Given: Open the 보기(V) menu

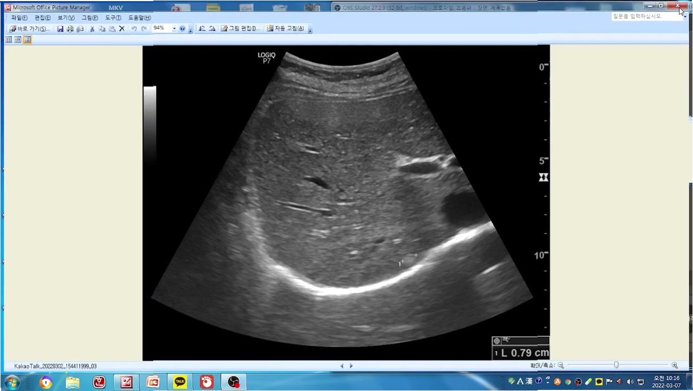Looking at the screenshot, I should [x=66, y=18].
